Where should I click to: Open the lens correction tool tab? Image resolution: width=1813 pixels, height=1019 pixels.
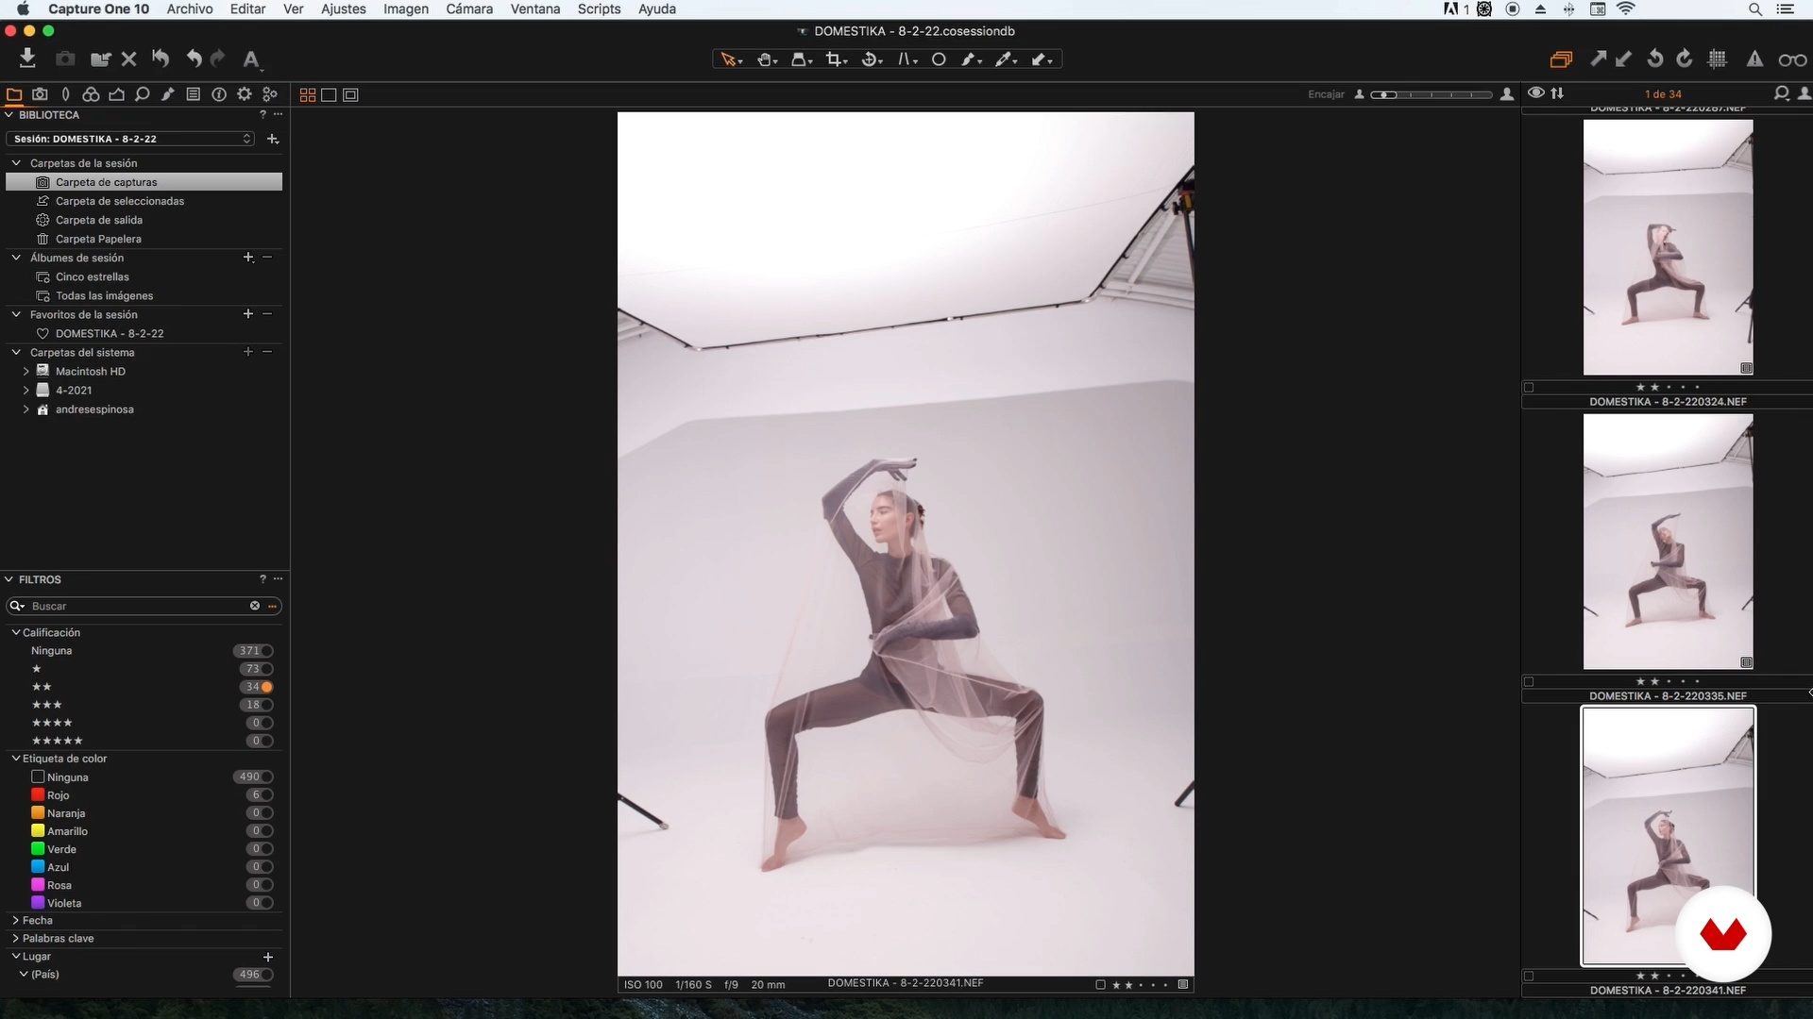click(x=65, y=94)
